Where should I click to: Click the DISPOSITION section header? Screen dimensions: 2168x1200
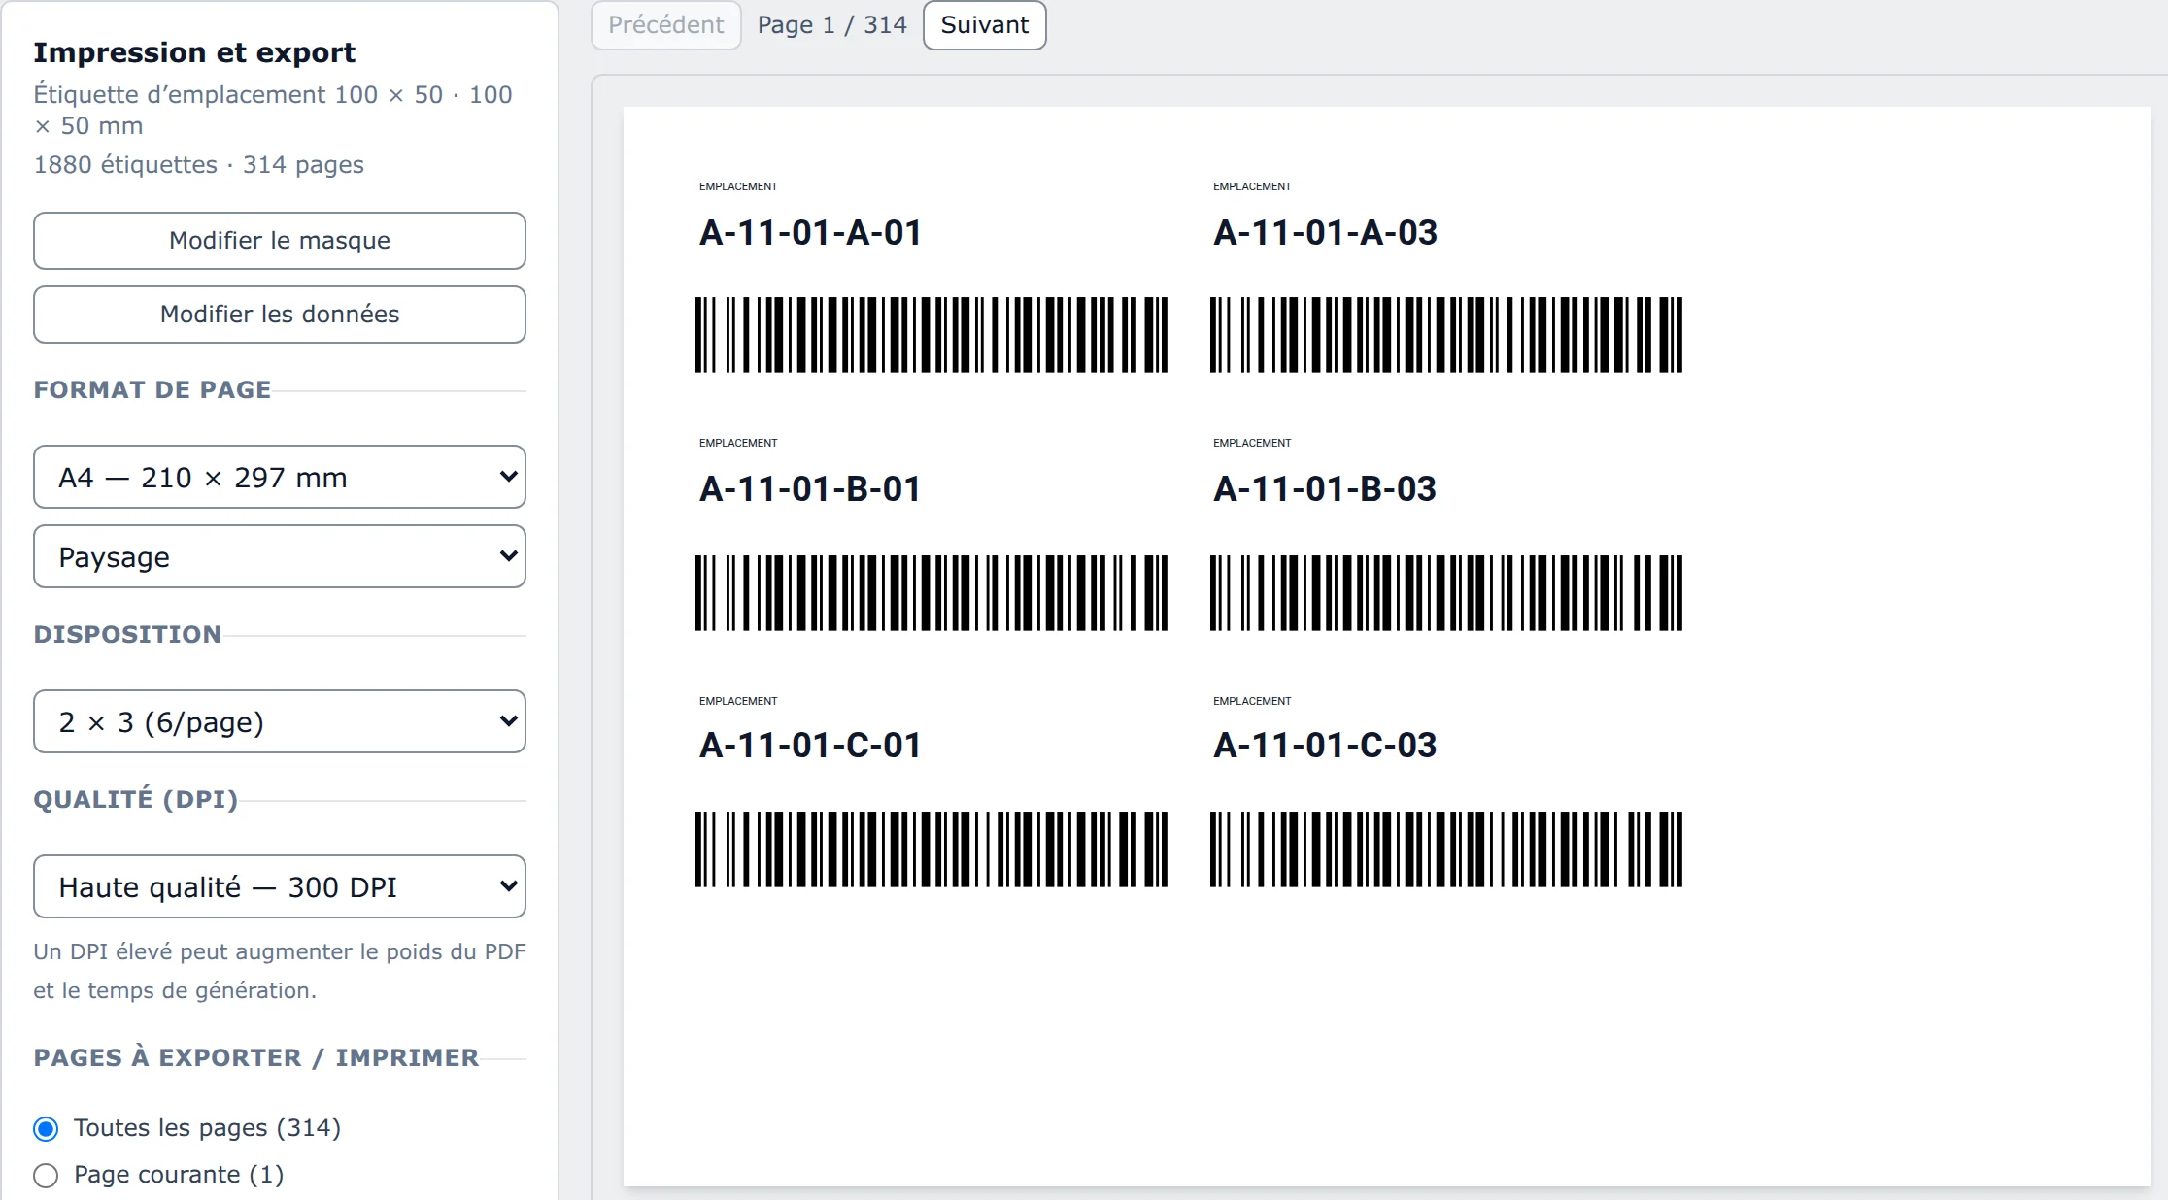(127, 635)
